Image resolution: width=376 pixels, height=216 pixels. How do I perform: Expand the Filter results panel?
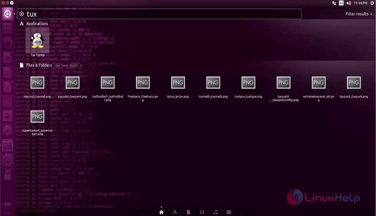point(359,14)
